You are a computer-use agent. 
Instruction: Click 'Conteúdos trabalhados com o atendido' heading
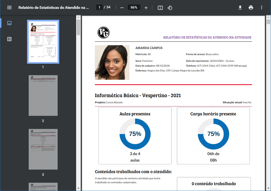133,172
